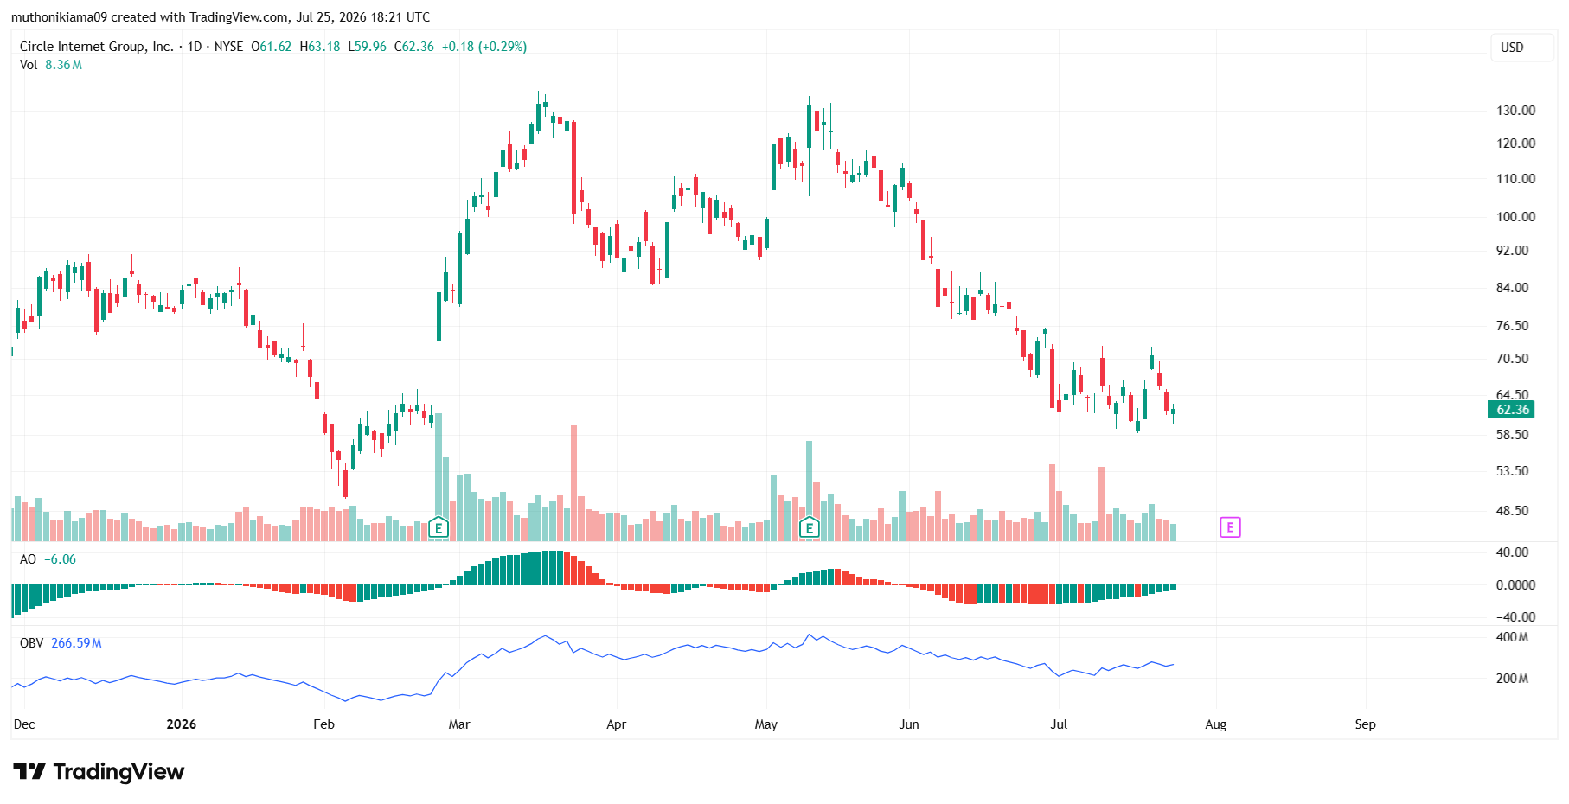The image size is (1569, 804).
Task: Click the 58.50 price axis label
Action: (x=1512, y=435)
